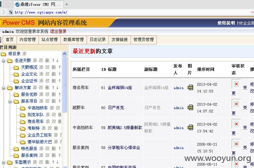Toggle review status X for article 59
This screenshot has width=254, height=168.
point(236,124)
